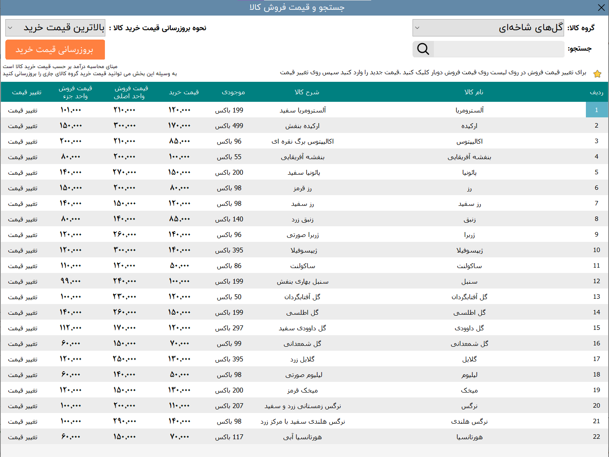Click تغییر قیمت for لیلیوم row
Screen dimensions: 609x457
23,375
